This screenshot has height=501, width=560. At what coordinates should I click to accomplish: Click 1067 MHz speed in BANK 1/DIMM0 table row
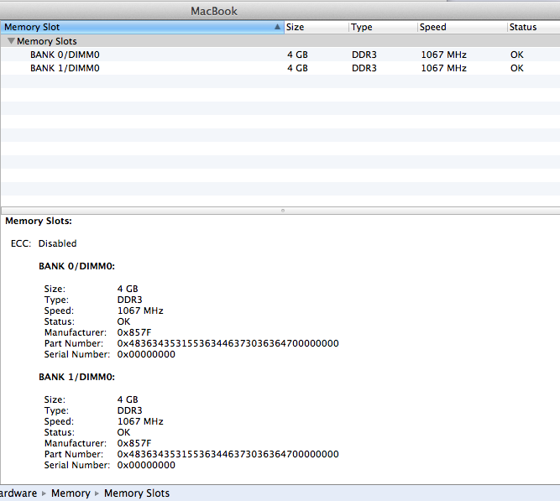[x=443, y=68]
